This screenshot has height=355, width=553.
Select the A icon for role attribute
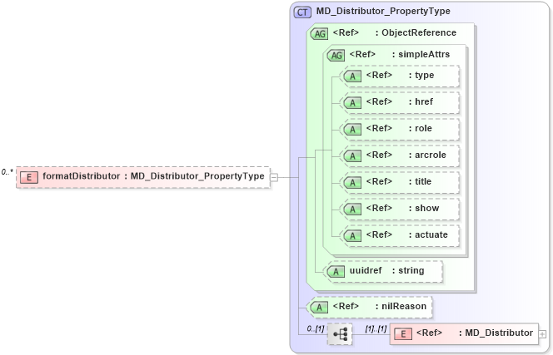tap(352, 129)
